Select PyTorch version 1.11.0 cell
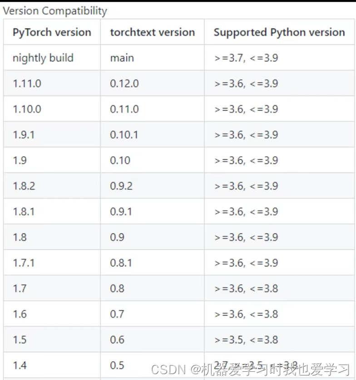The image size is (356, 380). [52, 83]
